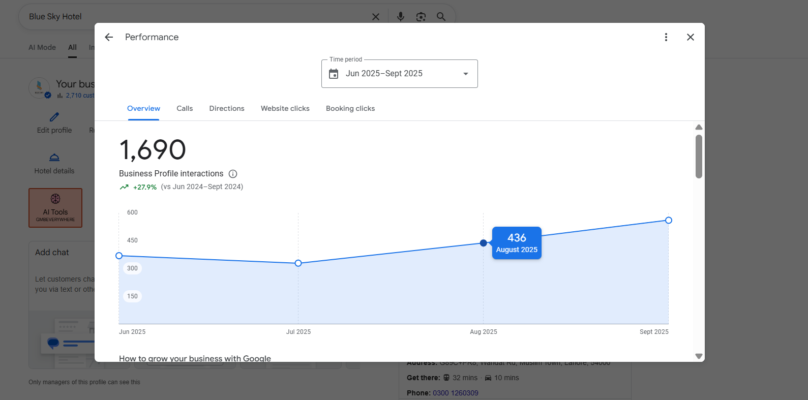The width and height of the screenshot is (808, 400).
Task: Click the Jul 2025 data point on chart
Action: pos(298,263)
